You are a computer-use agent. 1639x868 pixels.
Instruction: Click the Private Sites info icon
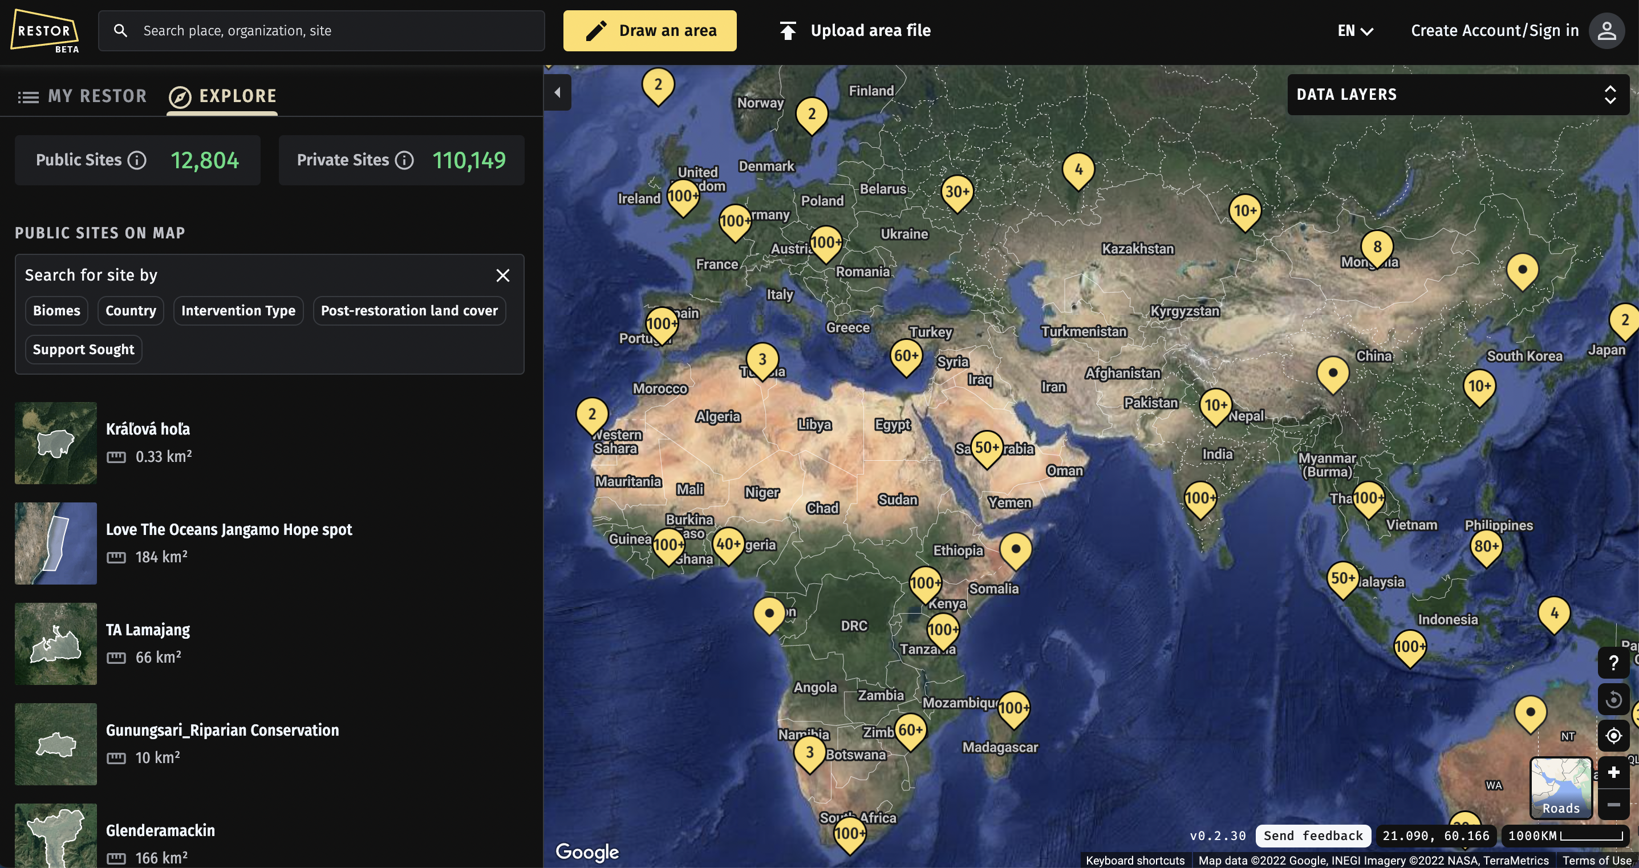(x=404, y=160)
